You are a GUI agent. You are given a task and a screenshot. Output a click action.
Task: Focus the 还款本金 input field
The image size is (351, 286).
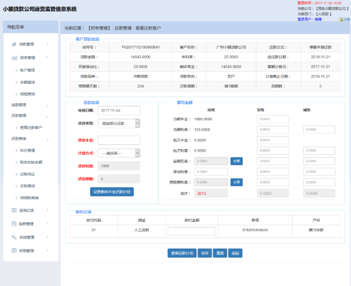click(119, 140)
